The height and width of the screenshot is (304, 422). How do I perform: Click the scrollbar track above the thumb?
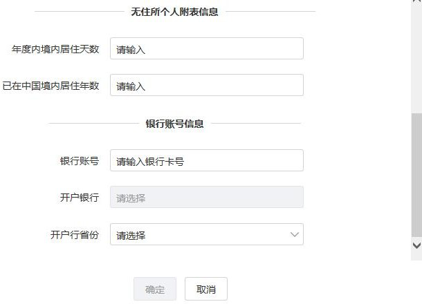(x=416, y=58)
